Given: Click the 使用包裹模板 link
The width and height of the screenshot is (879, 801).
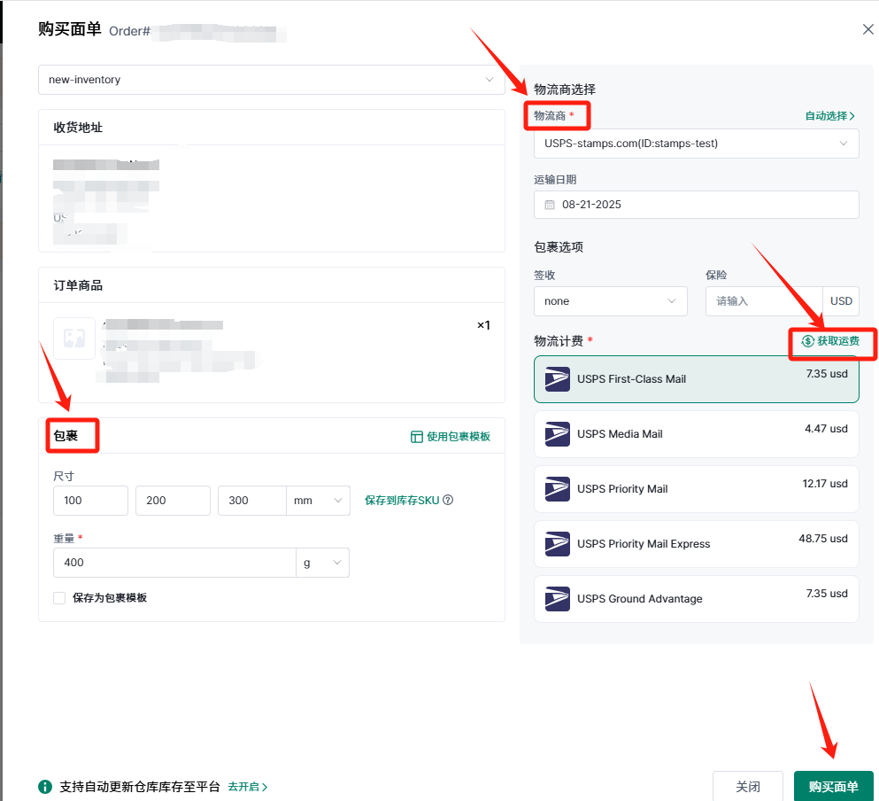Looking at the screenshot, I should [451, 437].
